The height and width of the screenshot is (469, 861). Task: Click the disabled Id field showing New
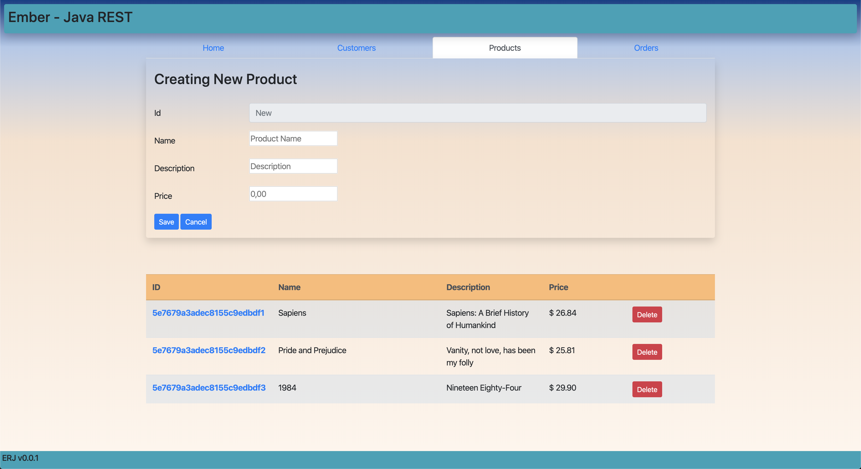[478, 113]
